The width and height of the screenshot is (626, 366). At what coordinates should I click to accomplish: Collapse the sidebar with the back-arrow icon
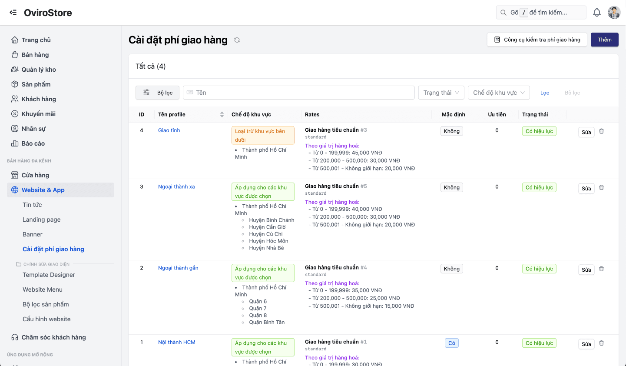pos(13,13)
